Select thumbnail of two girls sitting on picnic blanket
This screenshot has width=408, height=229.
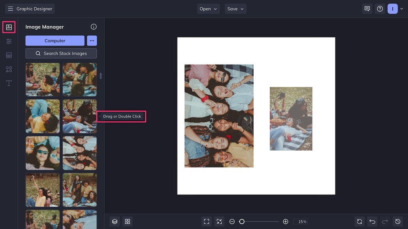[43, 80]
